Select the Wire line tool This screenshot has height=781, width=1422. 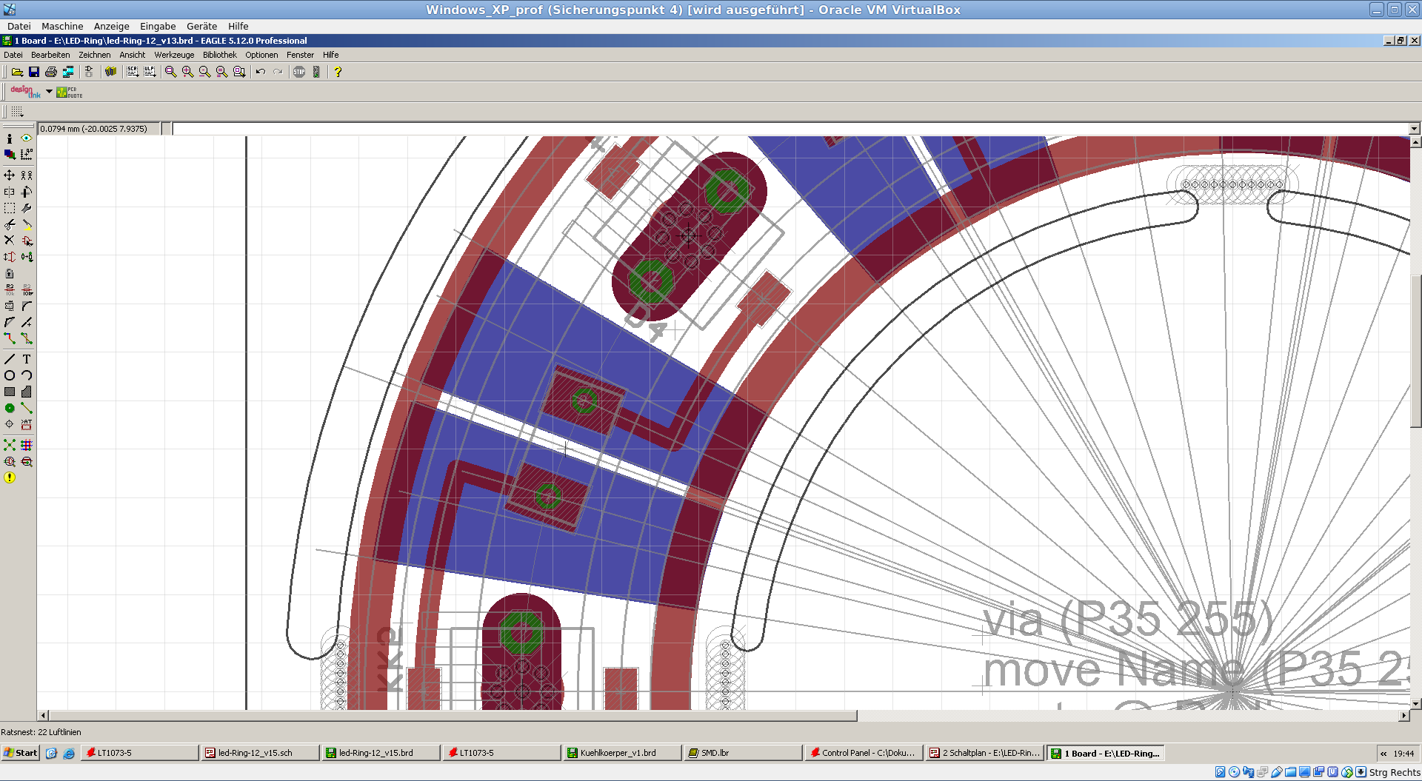[x=10, y=359]
